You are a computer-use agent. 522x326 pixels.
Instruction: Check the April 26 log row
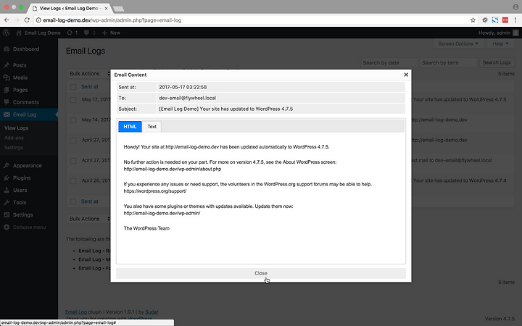pos(73,181)
